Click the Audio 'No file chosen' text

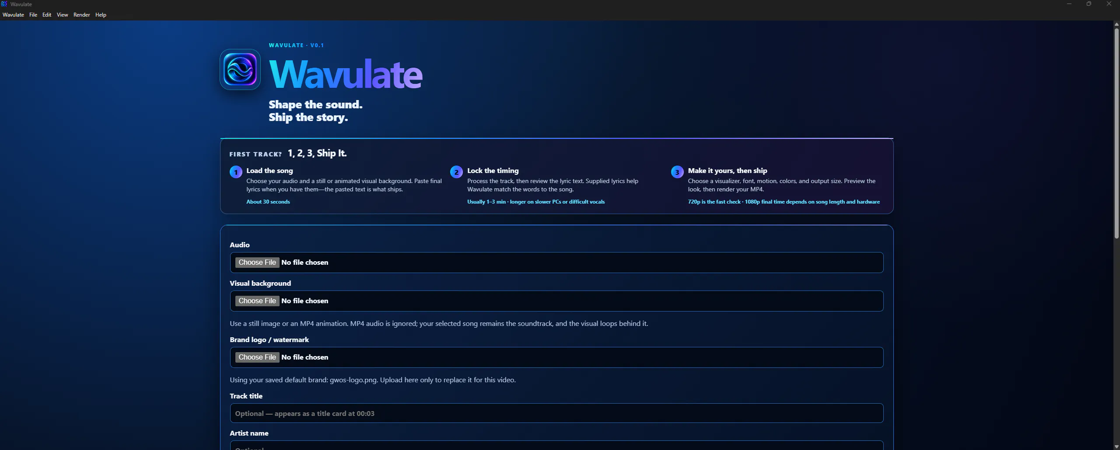coord(304,263)
